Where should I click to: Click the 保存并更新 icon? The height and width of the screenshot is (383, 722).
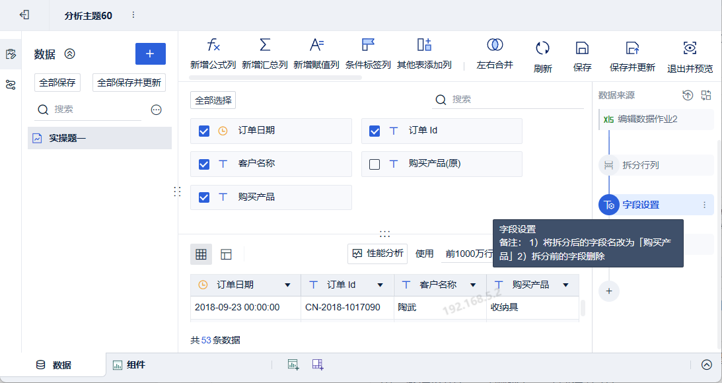[x=632, y=48]
